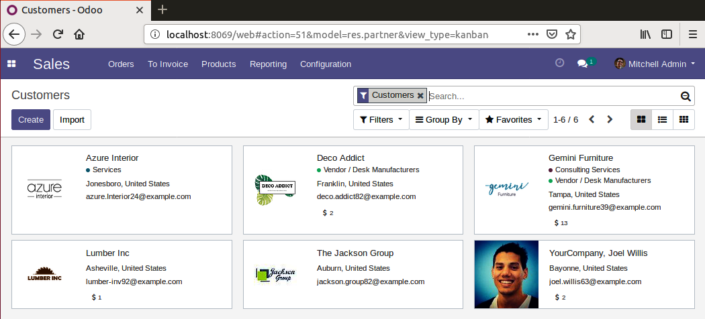
Task: Toggle the browser sidebar
Action: tap(666, 34)
